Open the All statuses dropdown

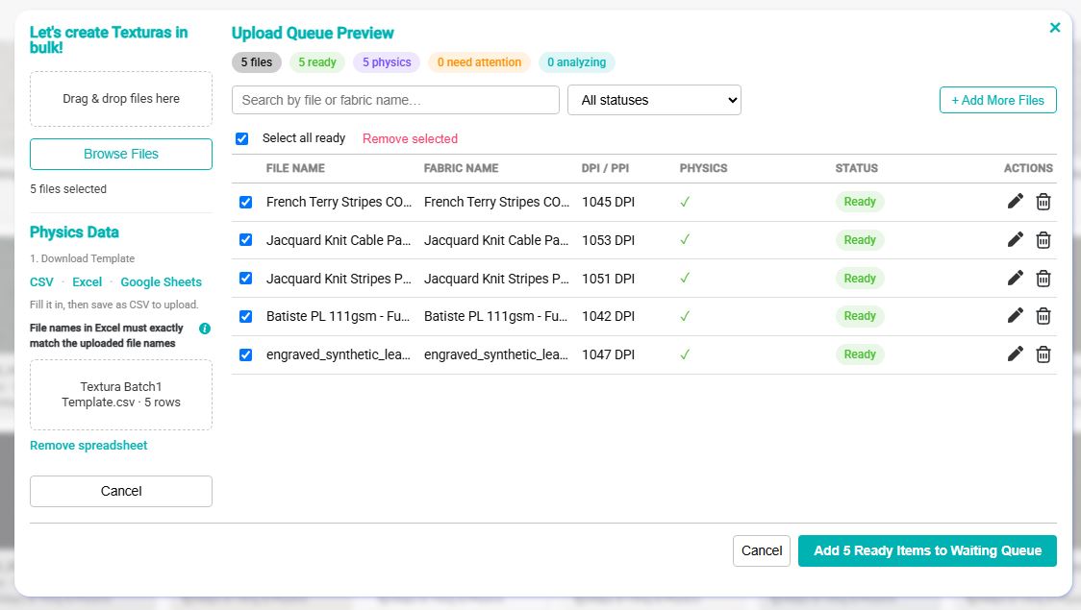[654, 100]
